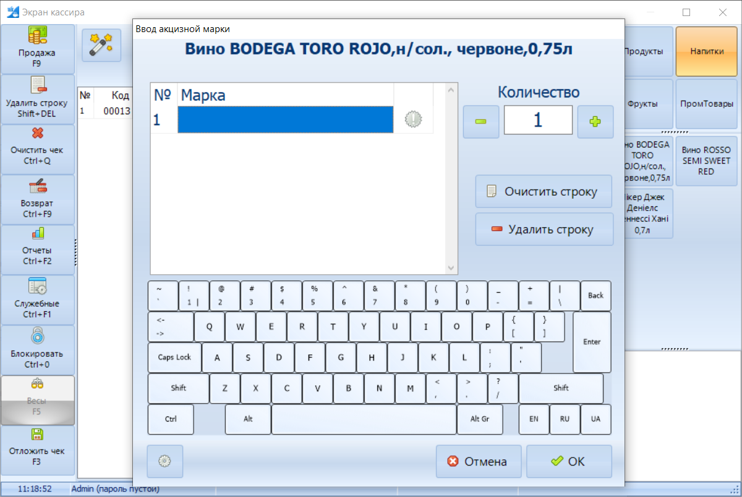This screenshot has height=497, width=742.
Task: Confirm with the OK button
Action: [569, 461]
